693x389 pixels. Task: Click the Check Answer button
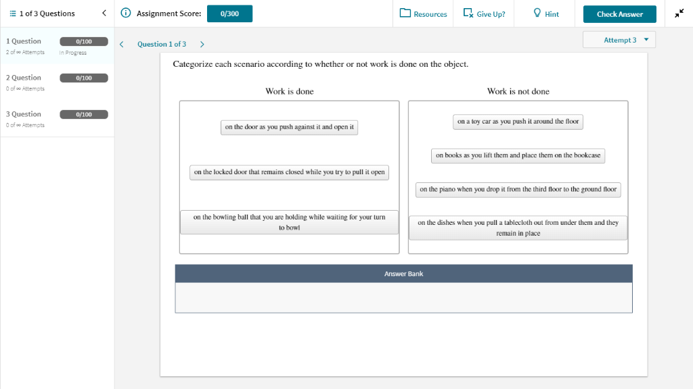click(619, 14)
